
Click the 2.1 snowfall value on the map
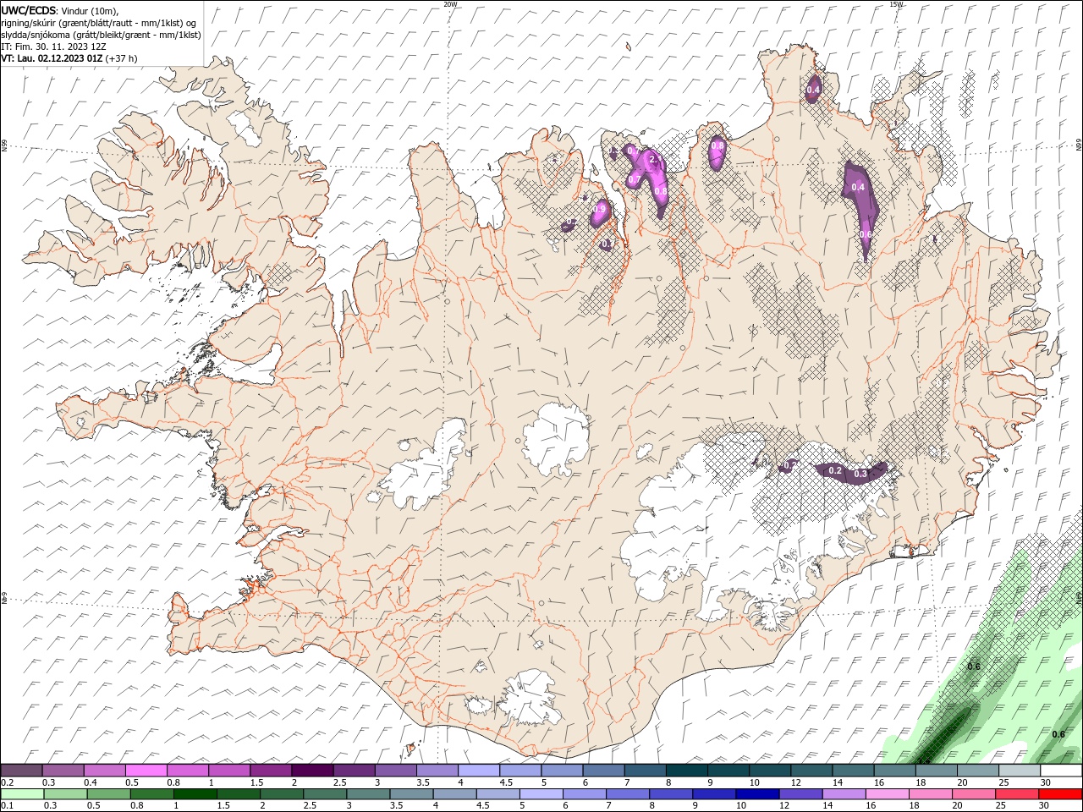pyautogui.click(x=652, y=158)
